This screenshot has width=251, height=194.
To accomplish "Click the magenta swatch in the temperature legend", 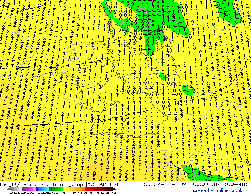I will click(32, 189).
